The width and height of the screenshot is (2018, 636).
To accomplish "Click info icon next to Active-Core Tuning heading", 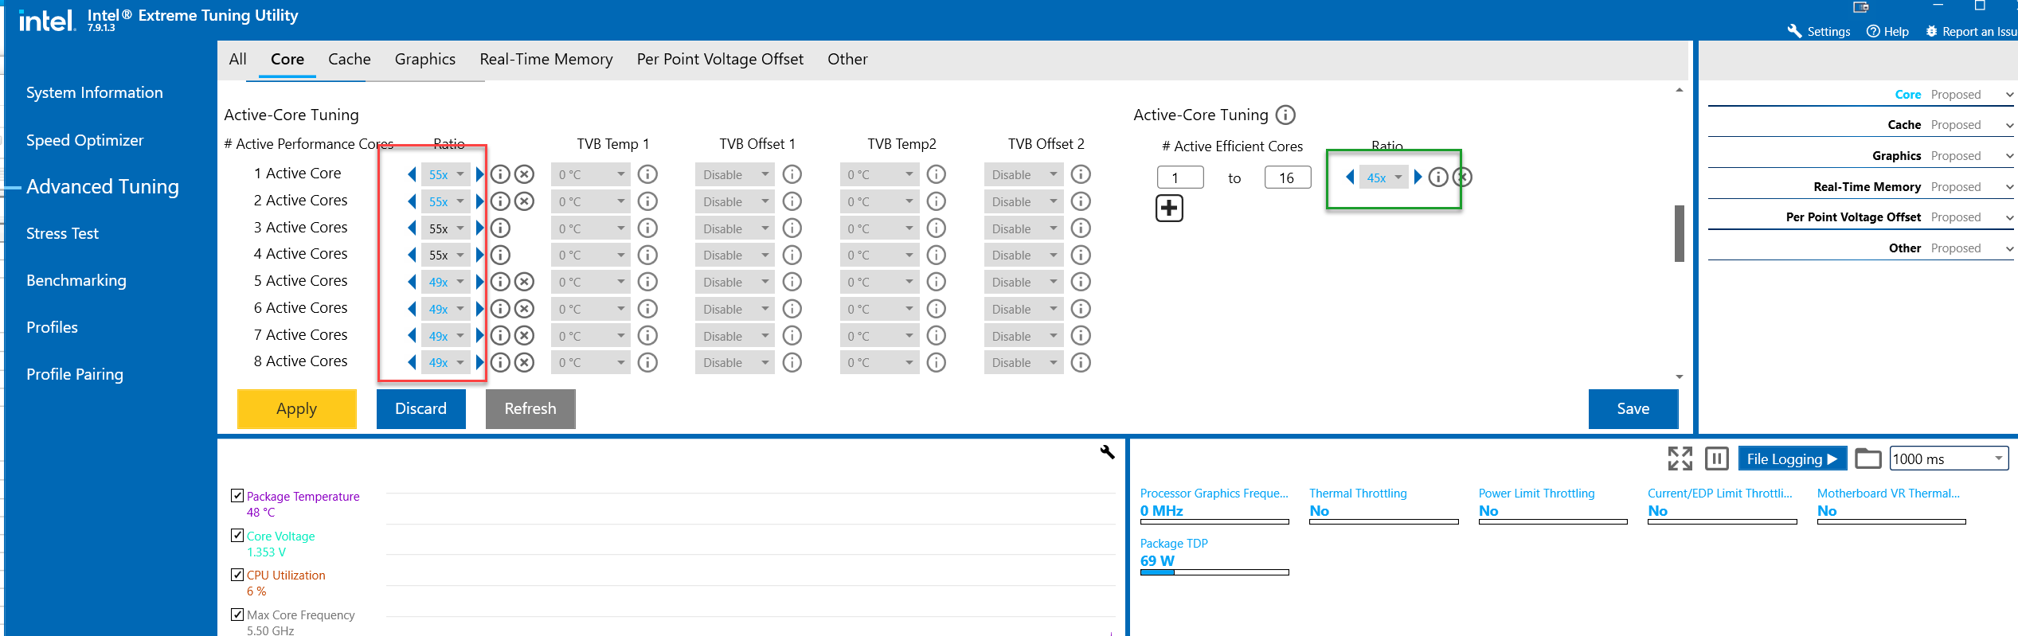I will (1285, 115).
